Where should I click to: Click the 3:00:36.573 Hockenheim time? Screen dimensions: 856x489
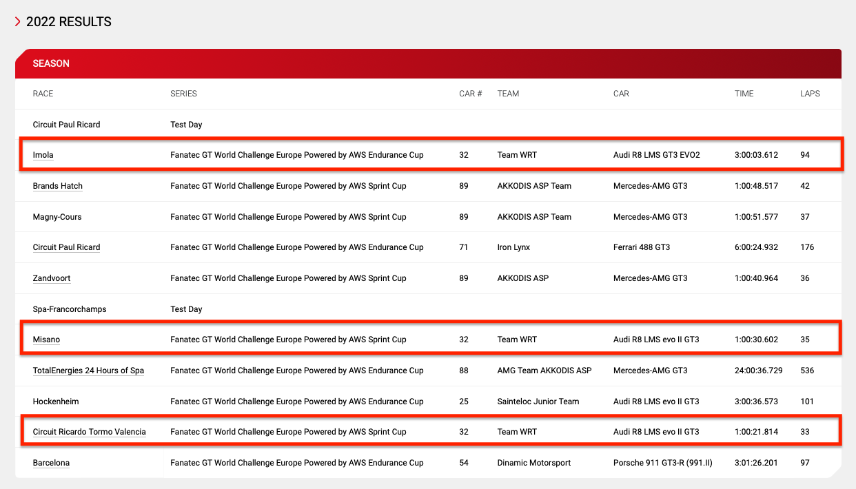pos(756,402)
